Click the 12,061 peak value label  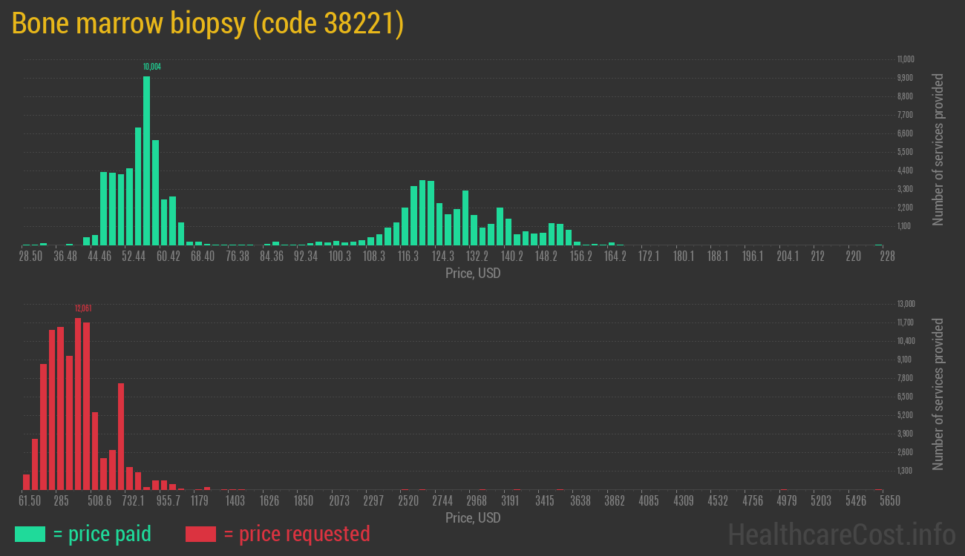83,308
